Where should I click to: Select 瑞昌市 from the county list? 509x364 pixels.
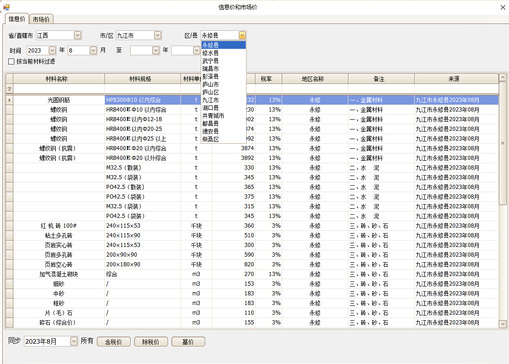tap(223, 69)
